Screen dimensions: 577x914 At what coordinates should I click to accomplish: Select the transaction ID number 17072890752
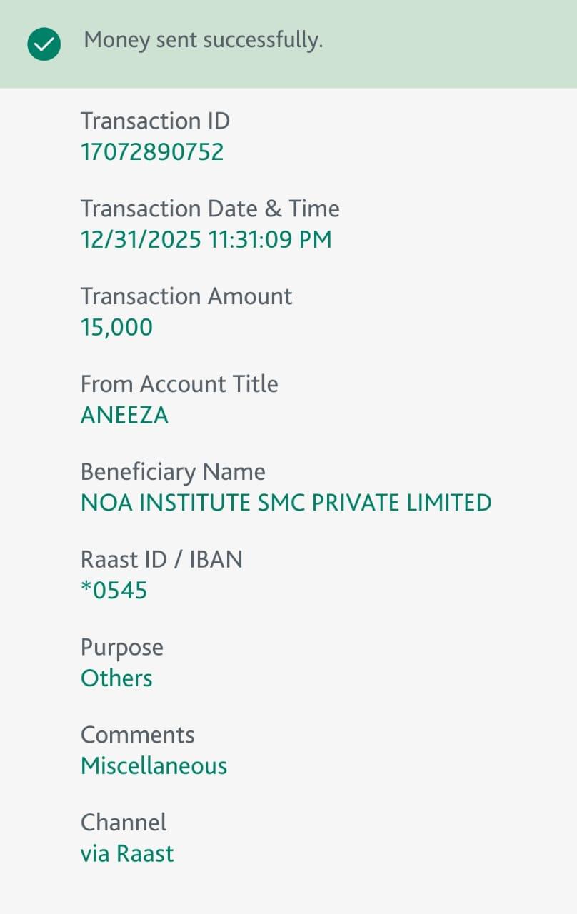(x=152, y=151)
